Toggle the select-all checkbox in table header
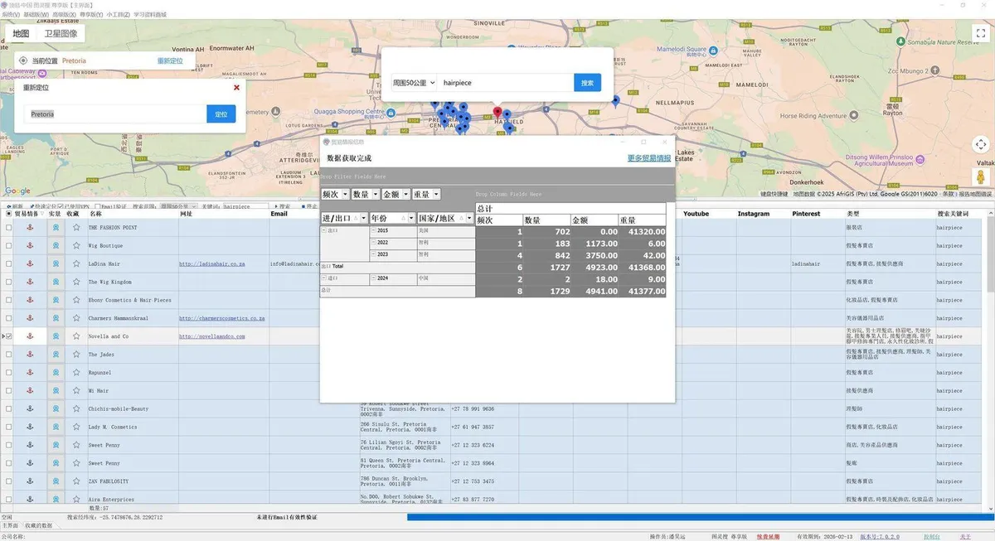The height and width of the screenshot is (541, 995). pos(8,214)
